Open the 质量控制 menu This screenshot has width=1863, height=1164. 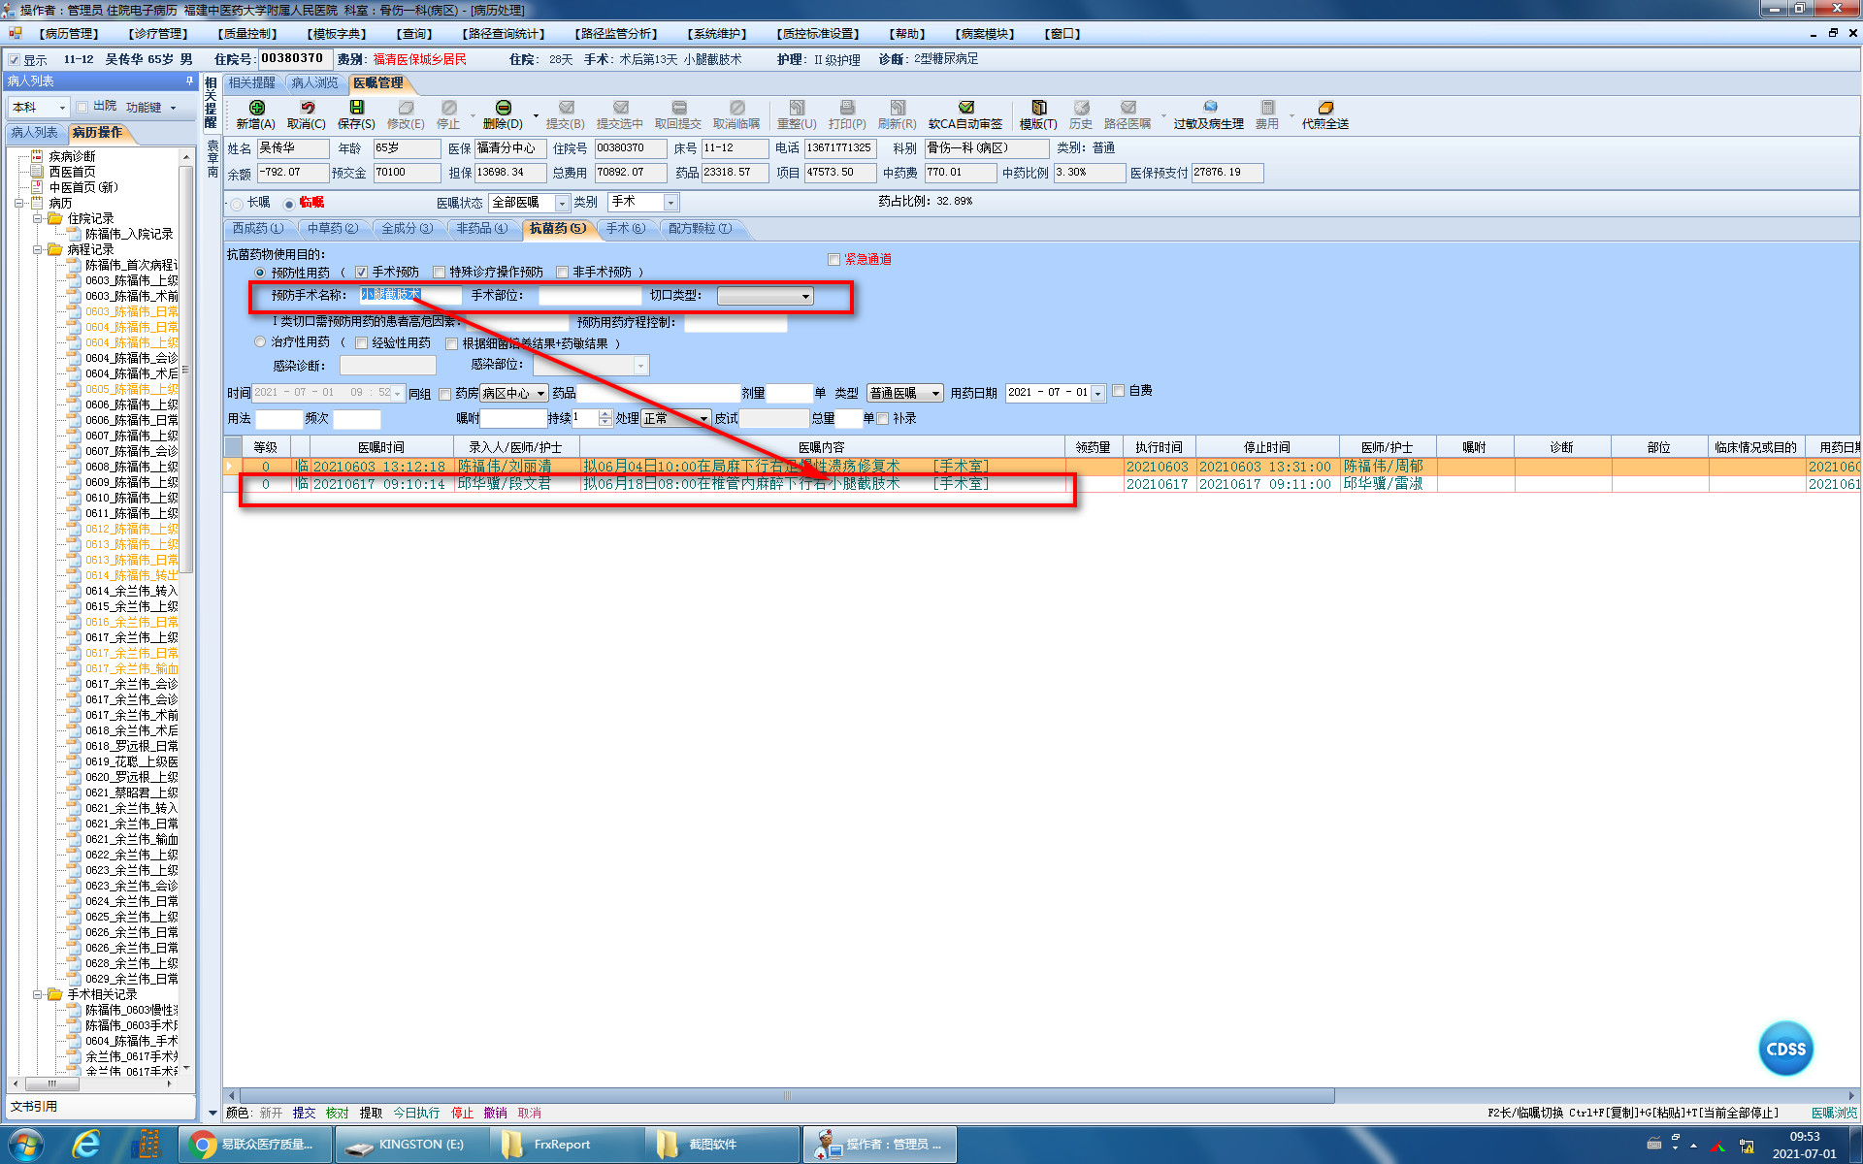[x=247, y=34]
